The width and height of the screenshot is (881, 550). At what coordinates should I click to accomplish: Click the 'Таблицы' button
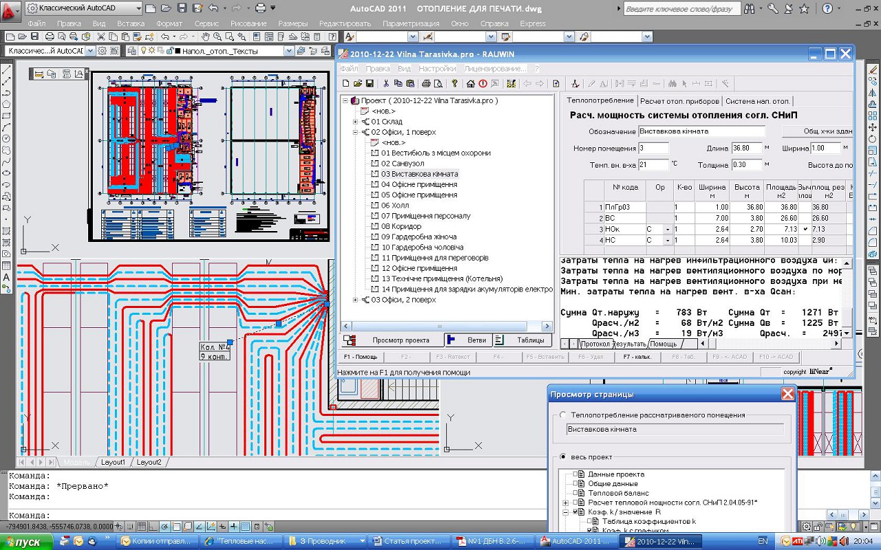click(523, 340)
